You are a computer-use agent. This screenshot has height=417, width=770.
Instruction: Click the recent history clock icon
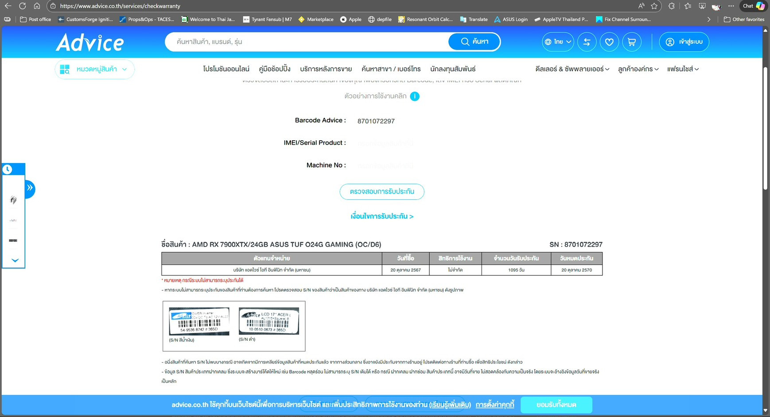pyautogui.click(x=8, y=170)
